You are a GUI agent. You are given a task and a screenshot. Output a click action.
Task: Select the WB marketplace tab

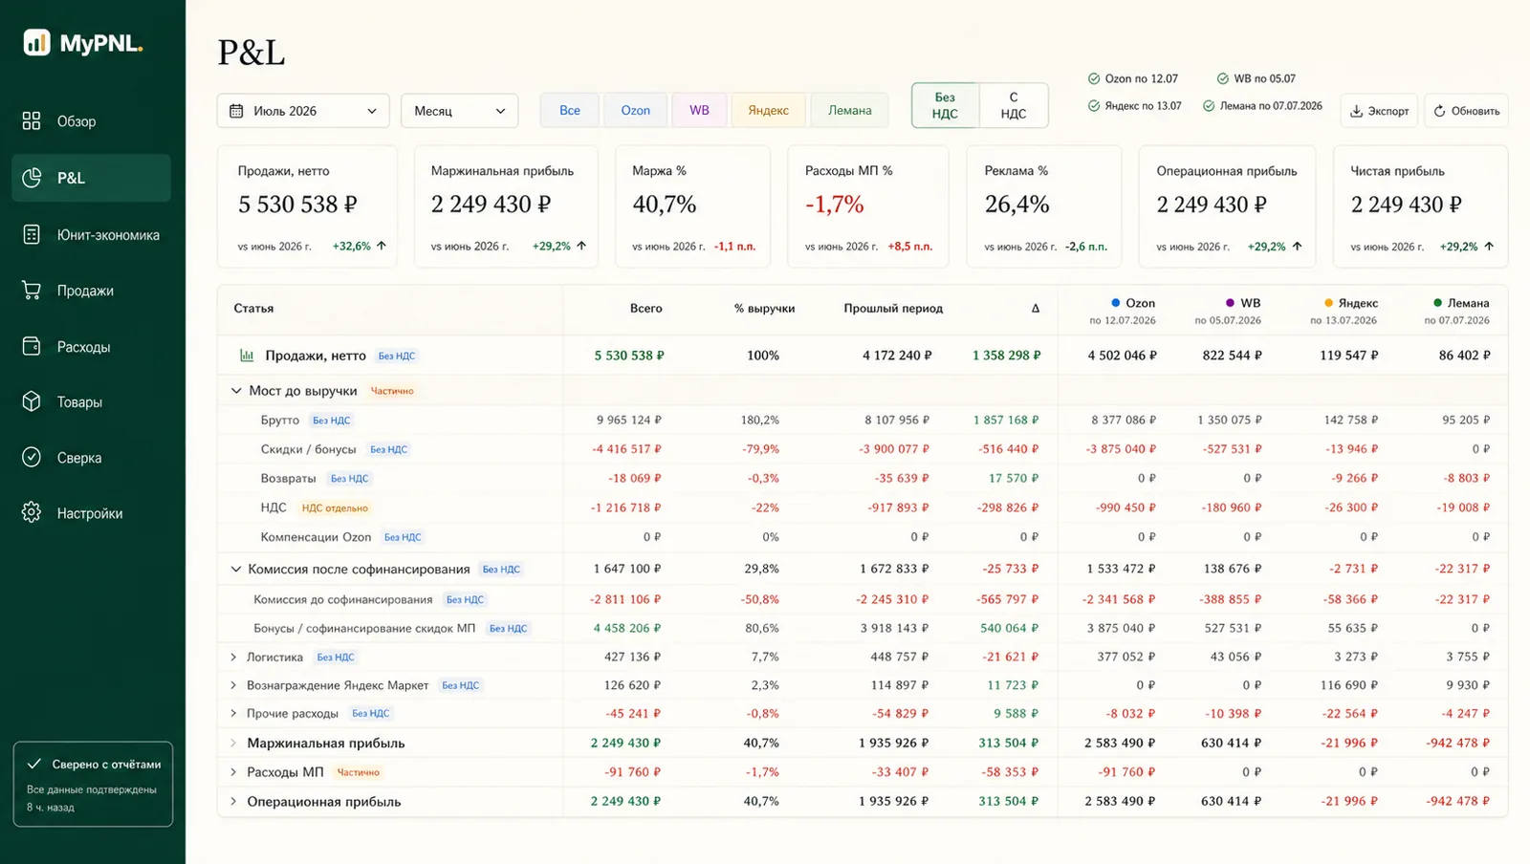[x=700, y=110]
